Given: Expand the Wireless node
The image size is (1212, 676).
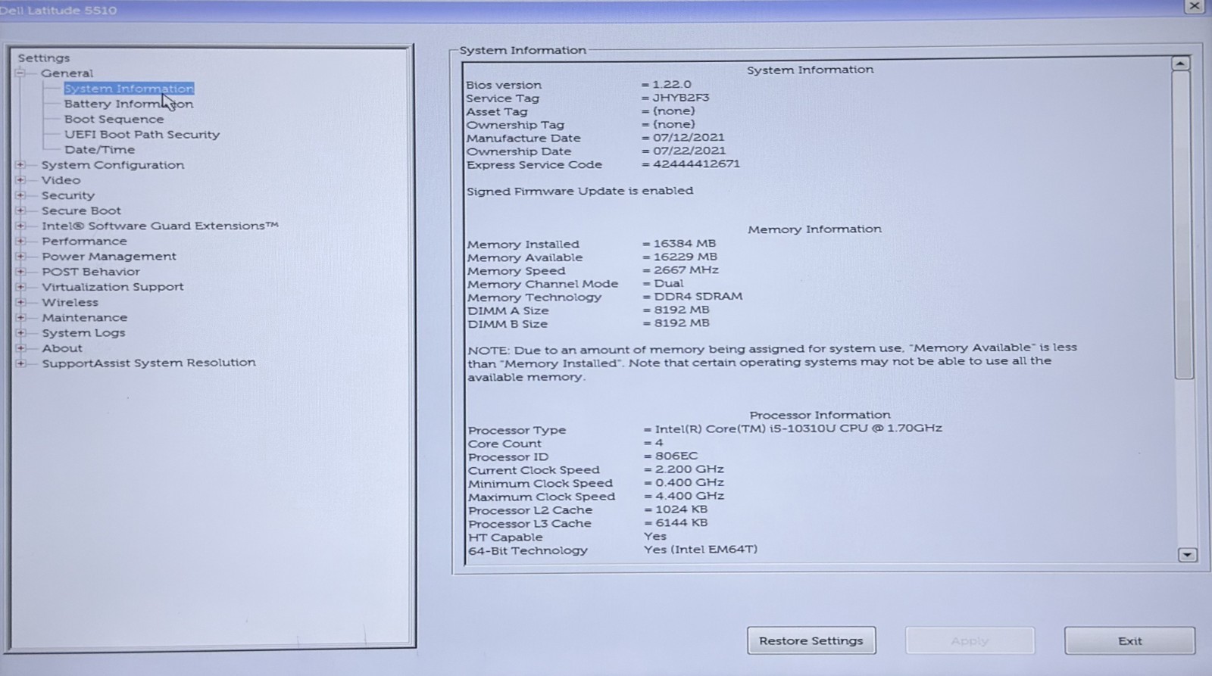Looking at the screenshot, I should (x=20, y=302).
